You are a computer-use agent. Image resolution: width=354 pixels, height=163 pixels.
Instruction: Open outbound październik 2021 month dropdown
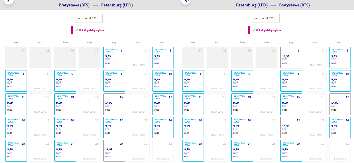pos(89,18)
